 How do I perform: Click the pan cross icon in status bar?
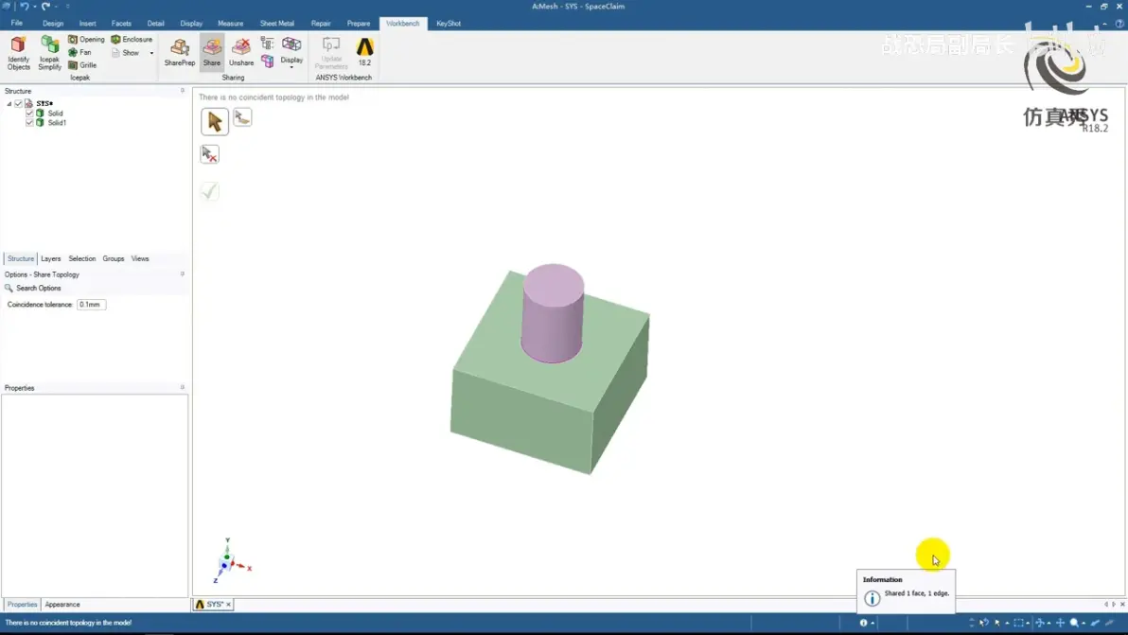tap(1060, 623)
